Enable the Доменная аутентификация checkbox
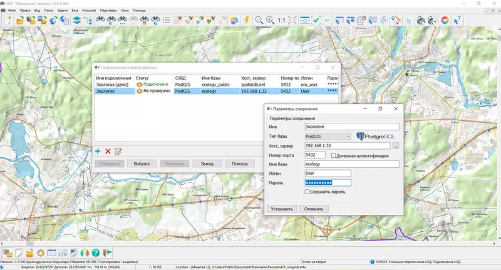 [333, 155]
